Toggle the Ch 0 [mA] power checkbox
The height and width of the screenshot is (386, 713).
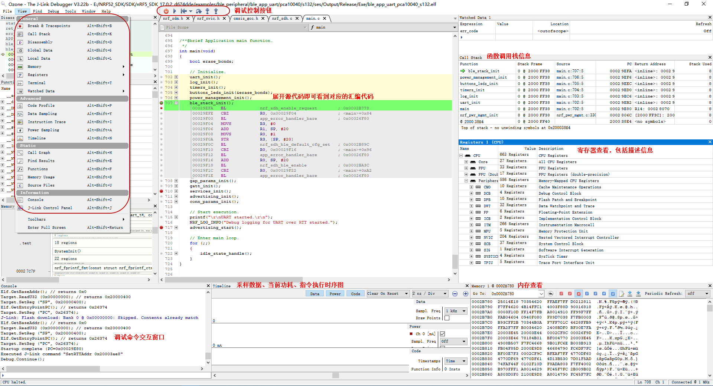click(x=442, y=334)
